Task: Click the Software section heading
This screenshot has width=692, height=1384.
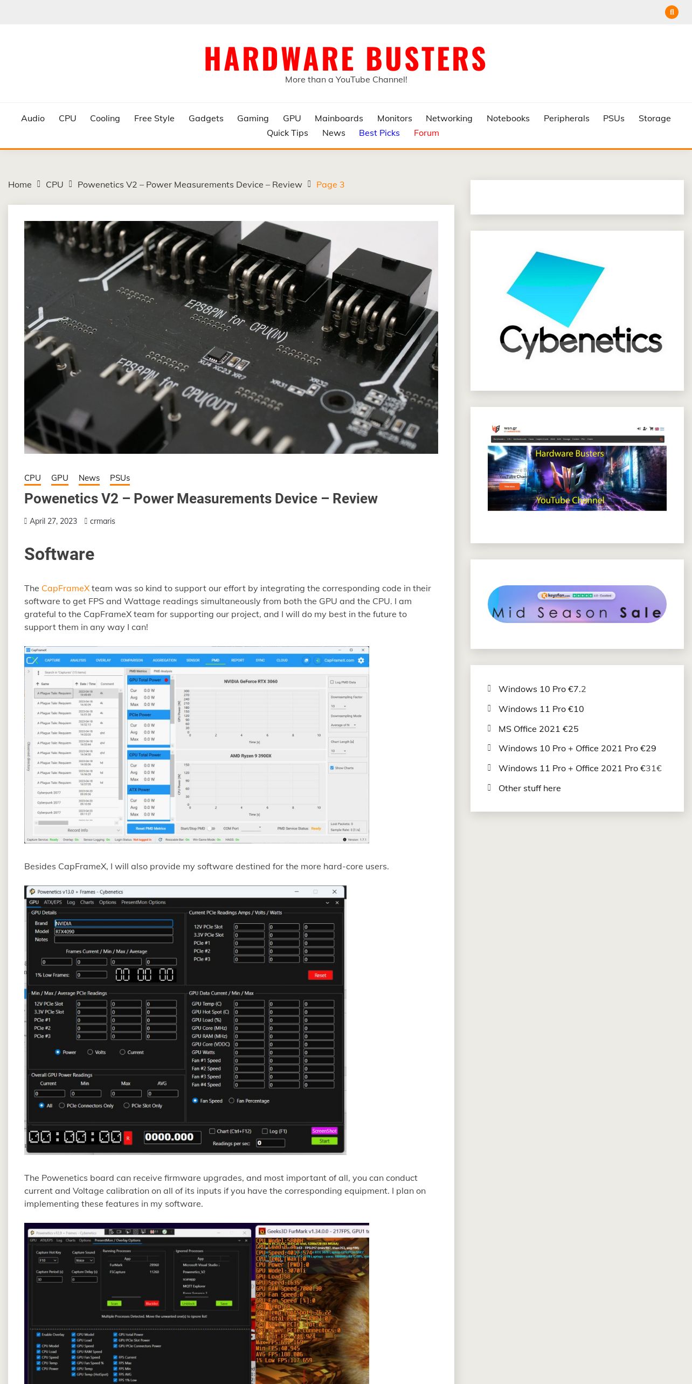Action: [x=59, y=554]
